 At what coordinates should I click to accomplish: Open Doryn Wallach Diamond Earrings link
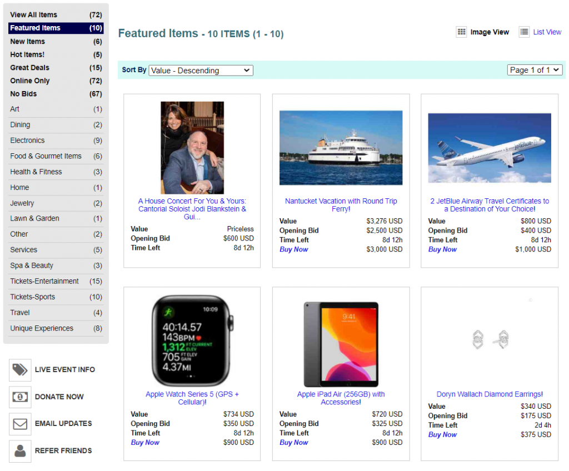click(x=490, y=394)
